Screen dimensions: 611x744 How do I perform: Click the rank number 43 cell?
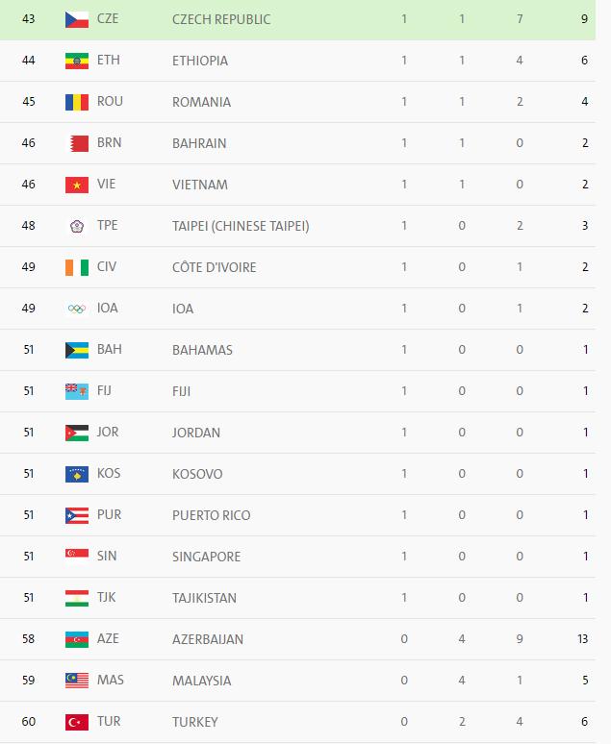(29, 19)
